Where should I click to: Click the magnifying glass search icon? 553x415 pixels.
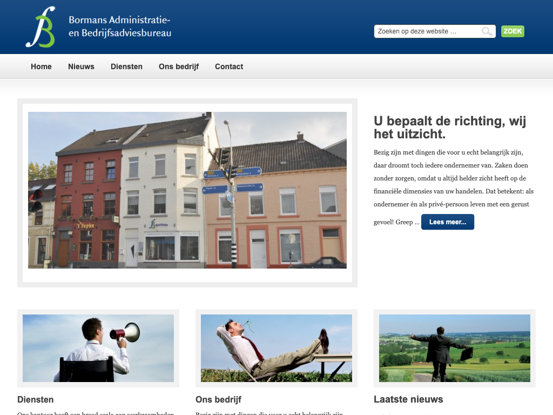(487, 32)
